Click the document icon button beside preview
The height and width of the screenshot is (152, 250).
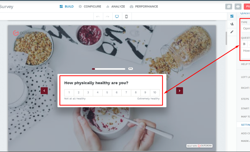tap(229, 7)
